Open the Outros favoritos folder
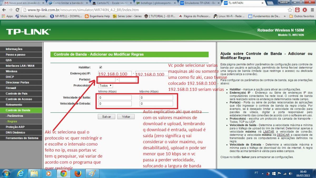The image size is (316, 178). [x=302, y=16]
